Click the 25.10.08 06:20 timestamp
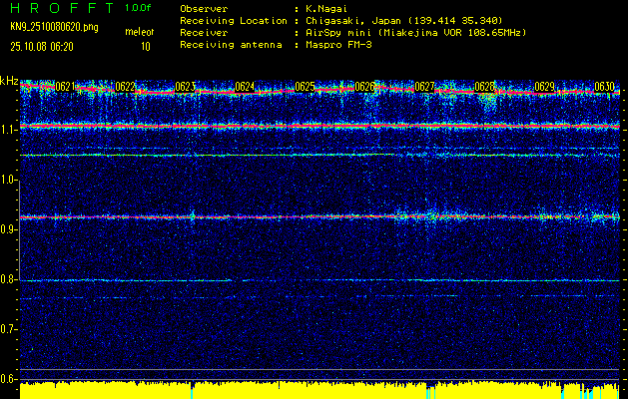The height and width of the screenshot is (399, 628). [46, 46]
